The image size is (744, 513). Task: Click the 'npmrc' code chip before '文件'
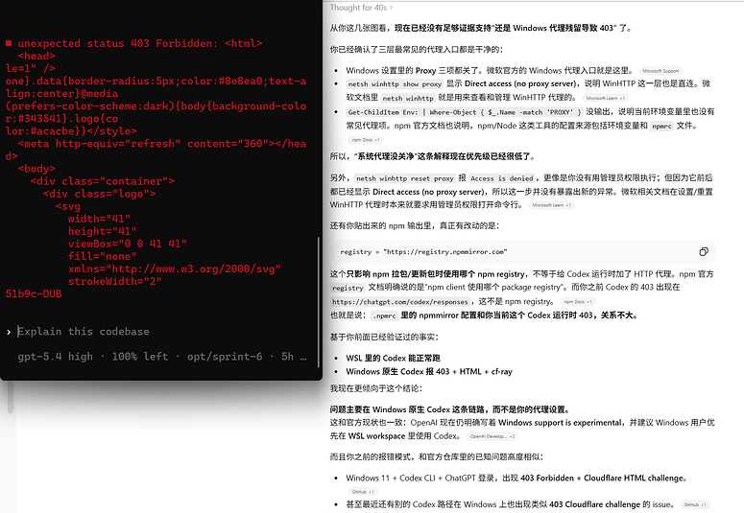[661, 127]
